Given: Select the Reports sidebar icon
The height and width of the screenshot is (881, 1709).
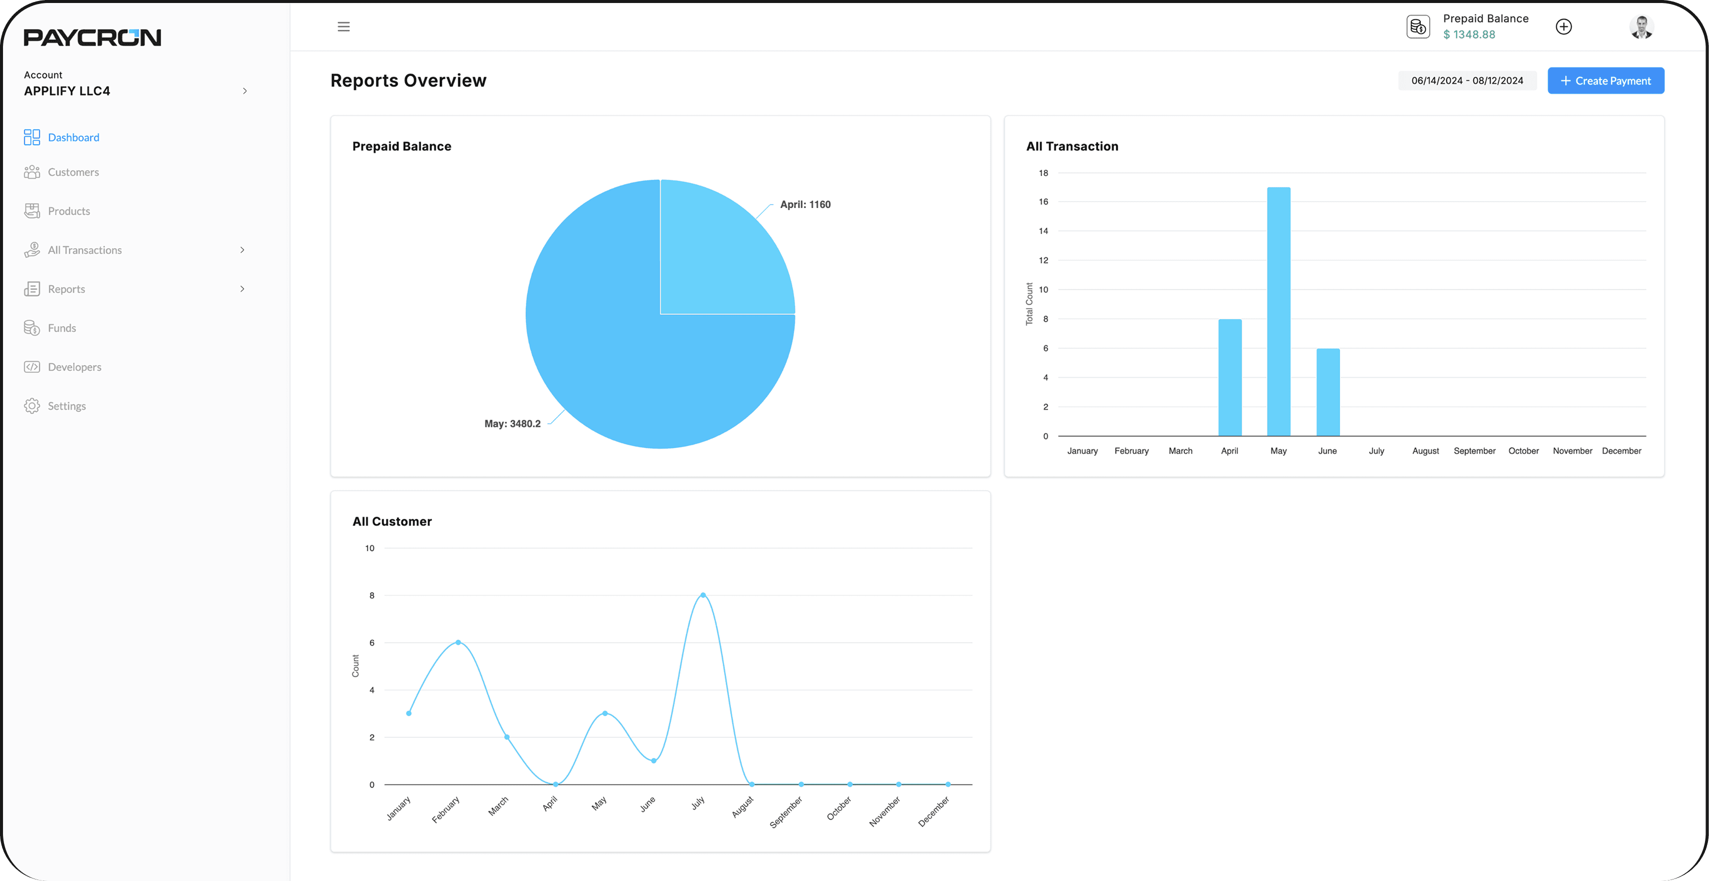Looking at the screenshot, I should [32, 289].
